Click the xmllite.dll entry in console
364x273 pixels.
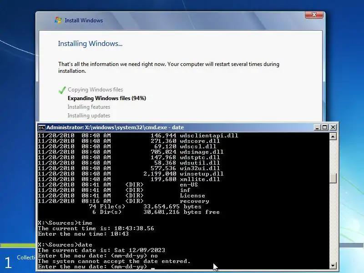[129, 179]
